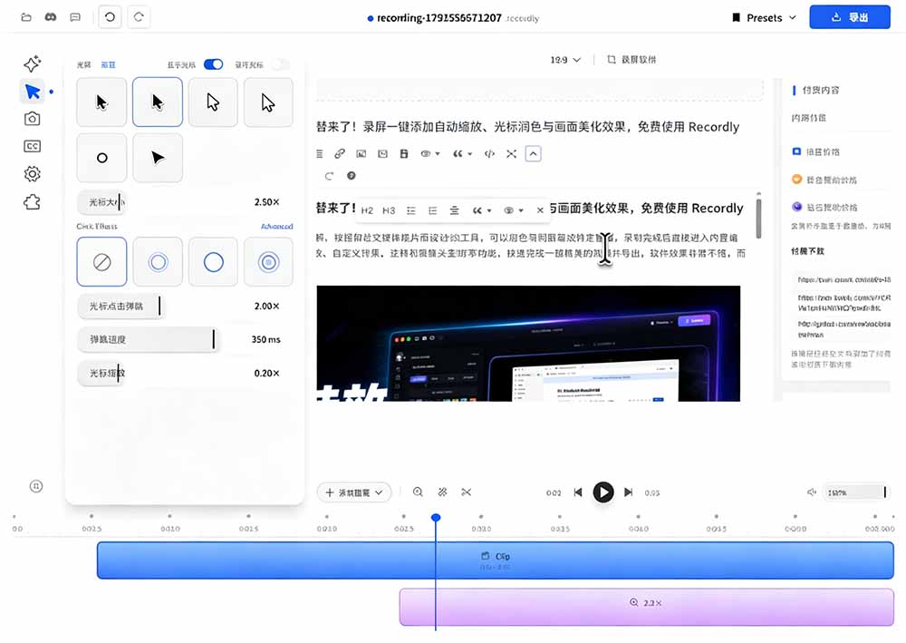Click the magic wand icon above timeline
The height and width of the screenshot is (643, 906).
tap(443, 492)
